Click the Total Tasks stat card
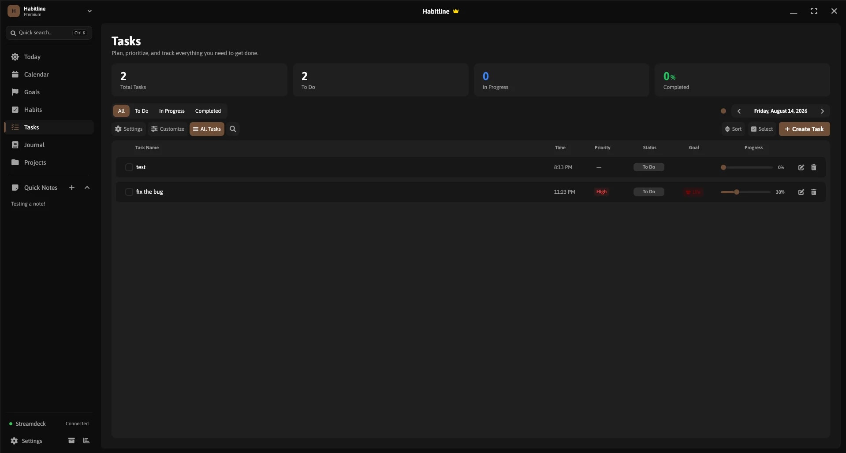846x453 pixels. (x=199, y=80)
